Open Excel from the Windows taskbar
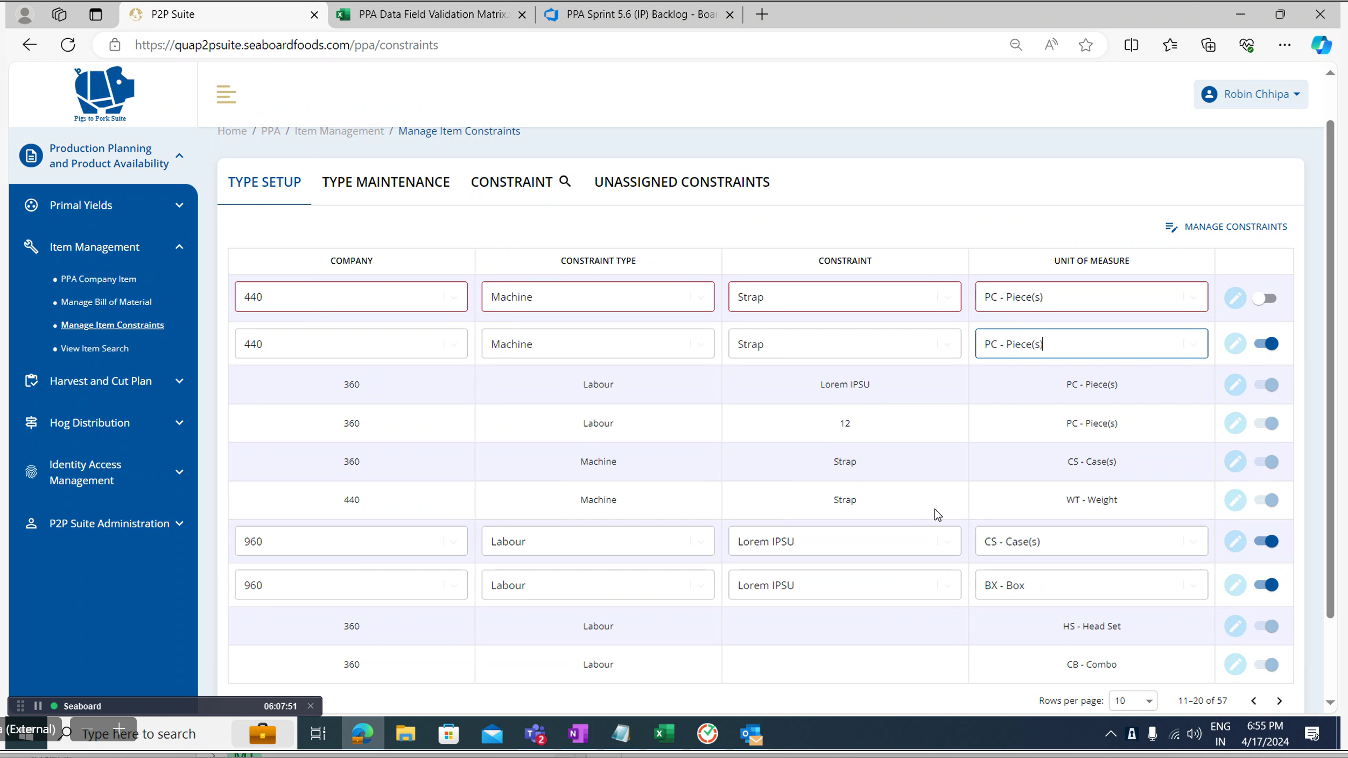The height and width of the screenshot is (758, 1348). pos(664,734)
